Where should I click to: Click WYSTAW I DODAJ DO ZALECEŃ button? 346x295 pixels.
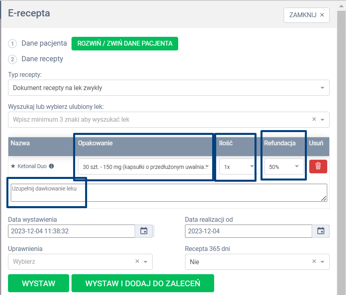point(143,283)
